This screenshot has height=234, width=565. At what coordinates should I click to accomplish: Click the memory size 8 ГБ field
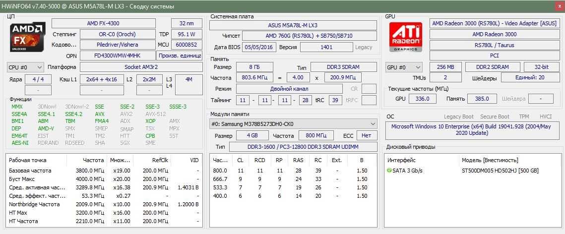[x=254, y=67]
